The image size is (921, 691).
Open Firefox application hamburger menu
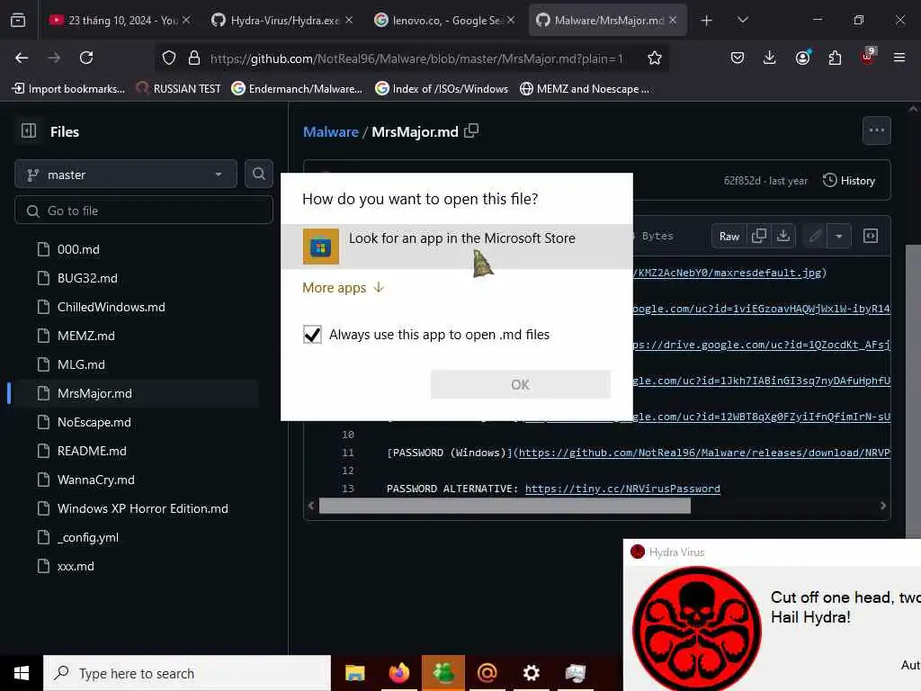point(899,58)
